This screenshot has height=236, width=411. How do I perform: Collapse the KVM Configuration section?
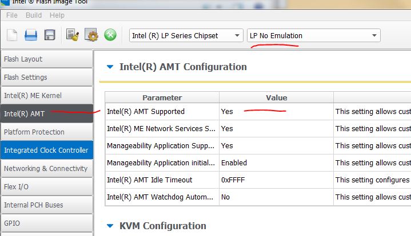110,226
